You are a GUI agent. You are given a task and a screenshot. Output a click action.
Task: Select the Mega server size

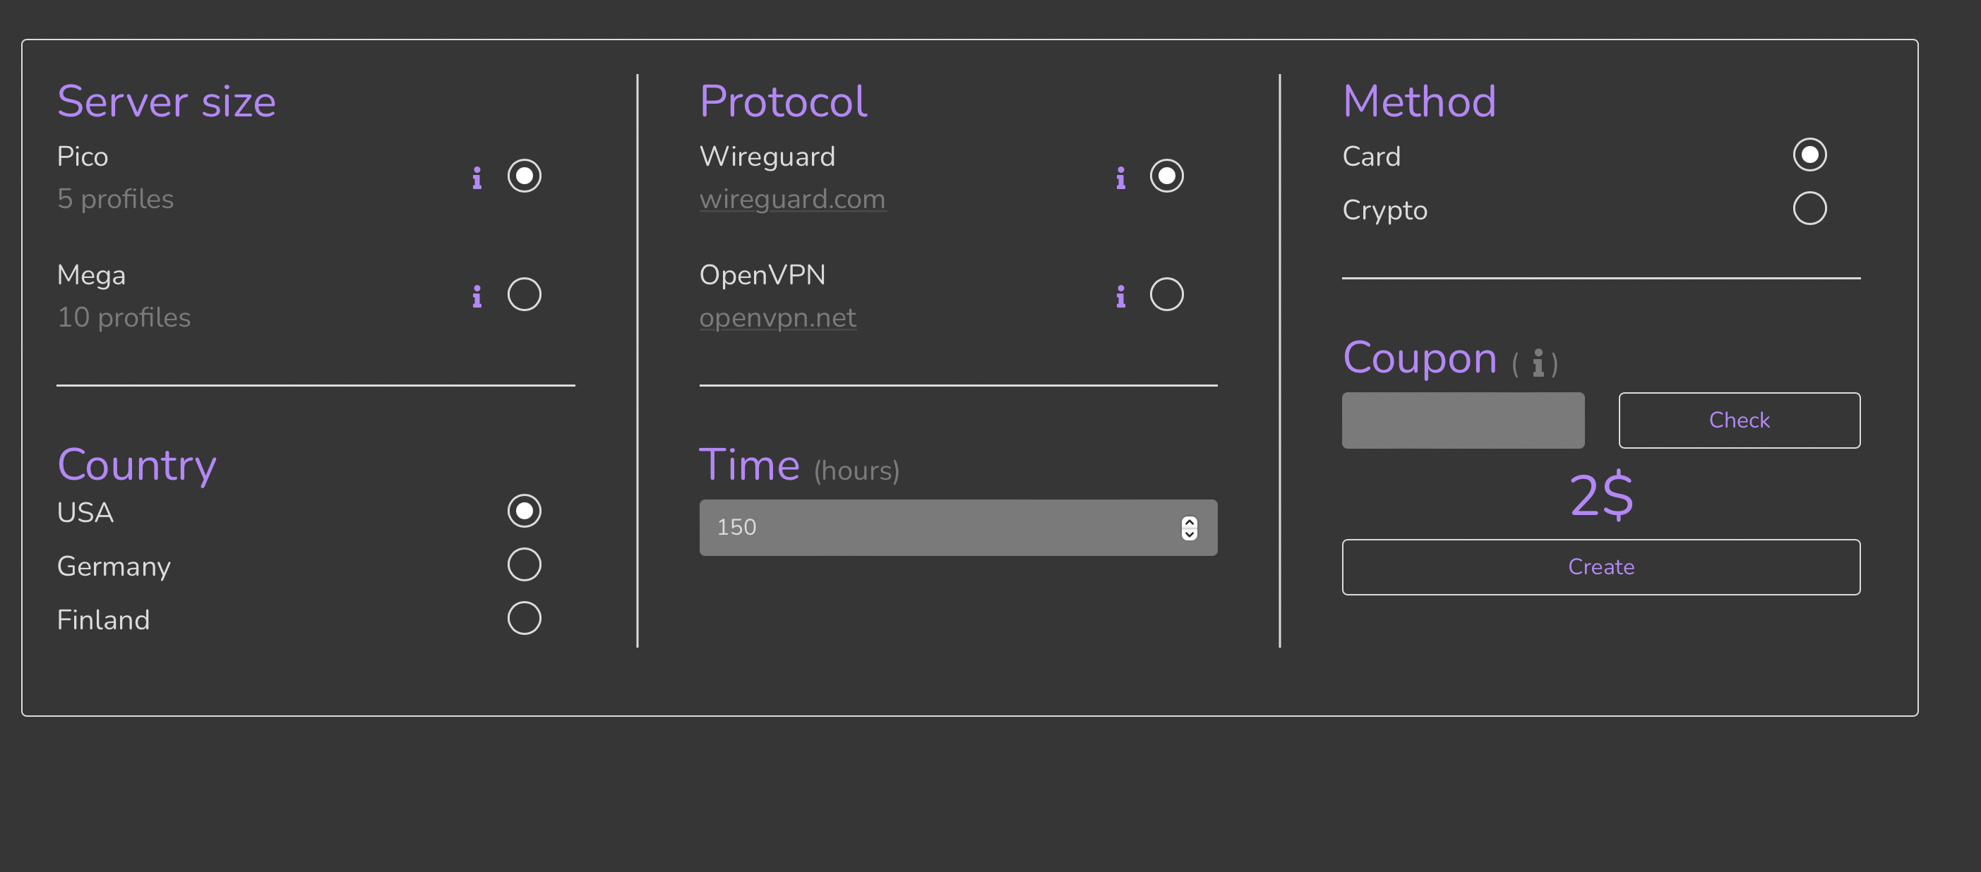[524, 293]
